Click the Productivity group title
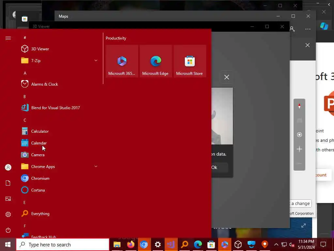This screenshot has width=334, height=251. (x=116, y=38)
